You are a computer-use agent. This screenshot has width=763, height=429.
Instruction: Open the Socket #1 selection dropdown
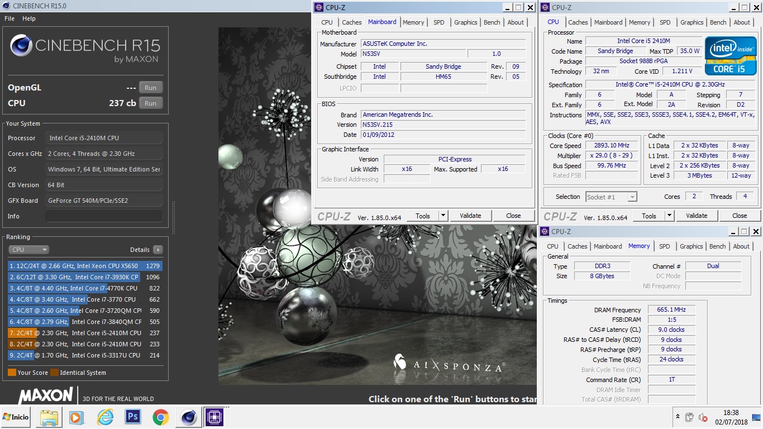(611, 197)
